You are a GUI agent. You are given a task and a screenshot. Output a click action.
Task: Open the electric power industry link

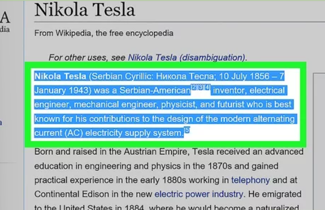[x=199, y=194]
